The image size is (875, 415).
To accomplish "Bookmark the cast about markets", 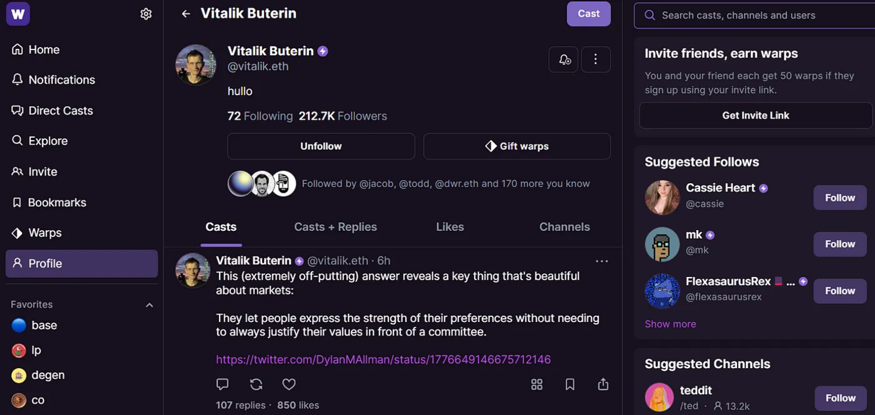I will tap(570, 384).
